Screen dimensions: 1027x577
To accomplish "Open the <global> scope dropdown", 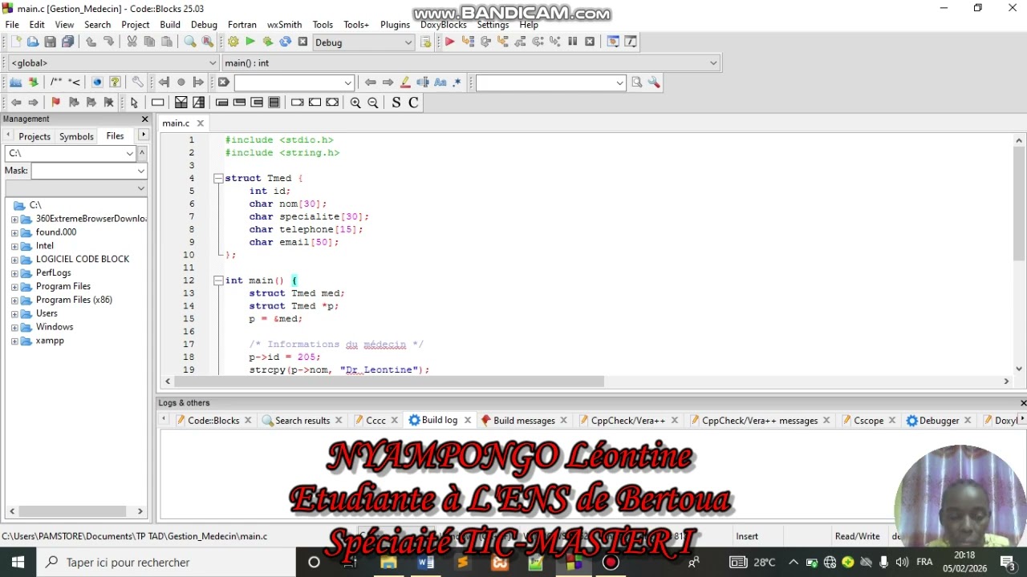I will 112,63.
